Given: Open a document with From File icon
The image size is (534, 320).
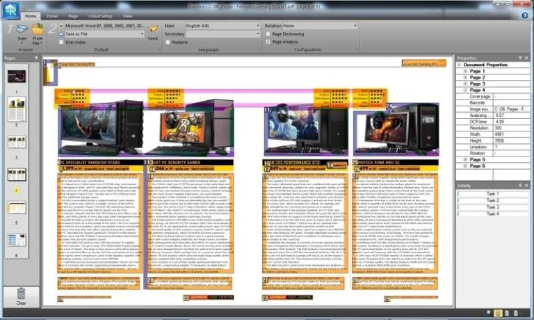Looking at the screenshot, I should pos(38,29).
